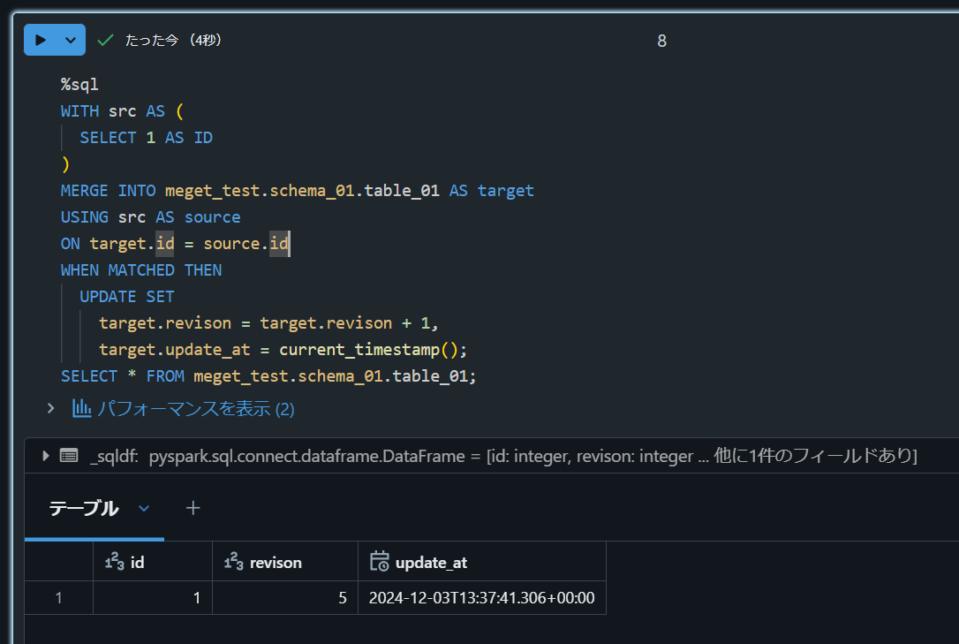Viewport: 959px width, 644px height.
Task: Click the revison cell with value 5
Action: click(x=285, y=597)
